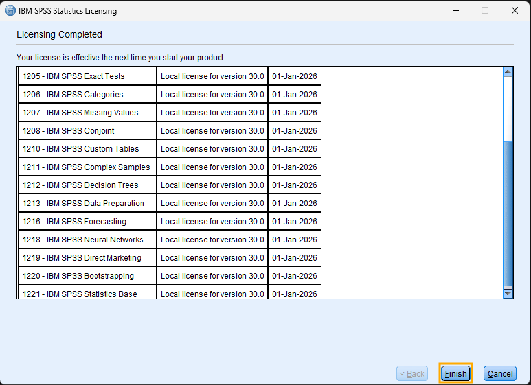Select the 1212 - IBM SPSS Decision Trees cell
The height and width of the screenshot is (385, 531).
[87, 185]
